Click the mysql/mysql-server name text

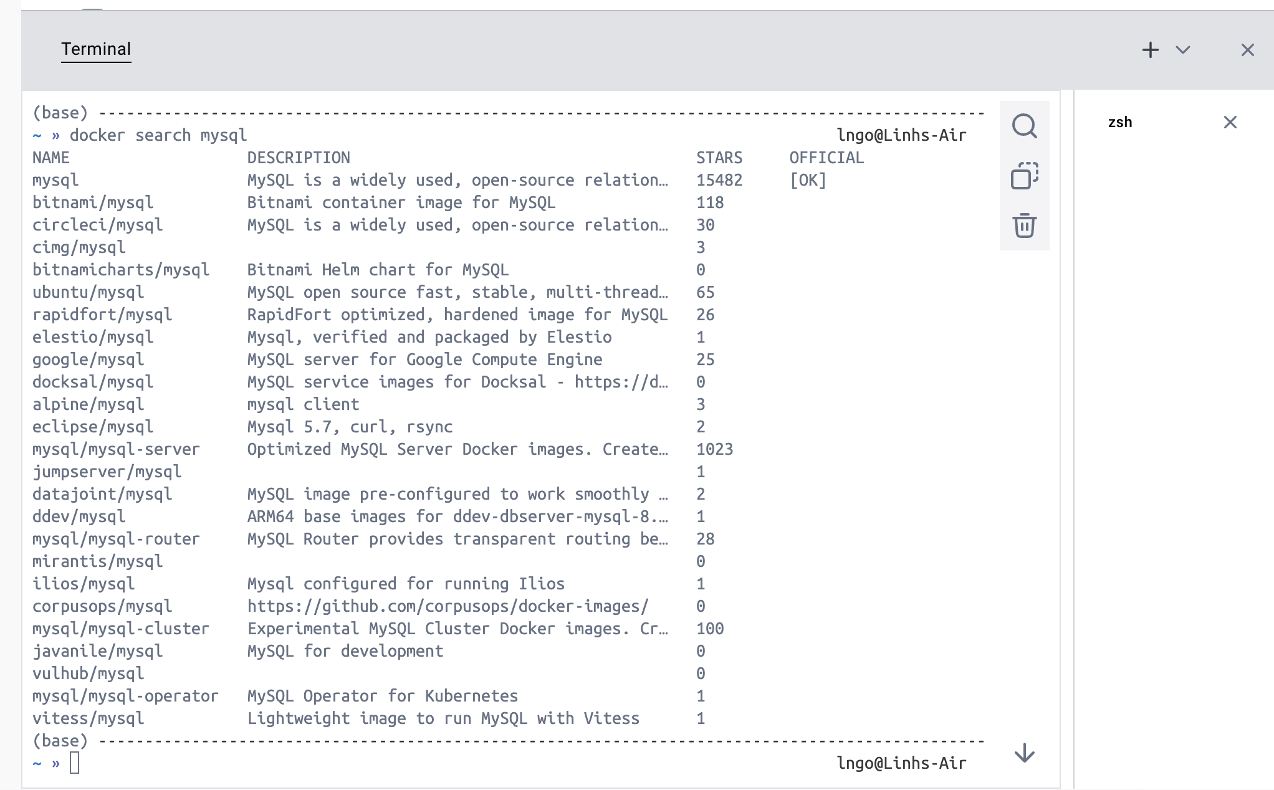tap(116, 449)
